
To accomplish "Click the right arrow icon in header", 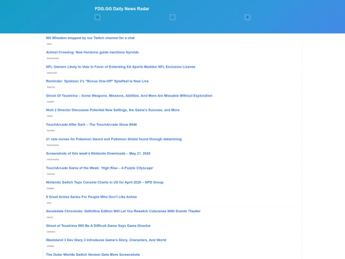I will pyautogui.click(x=247, y=17).
